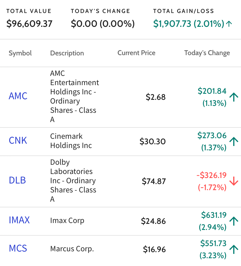This screenshot has height=266, width=241.
Task: Click the Total Gain/Loss up arrow
Action: click(229, 24)
